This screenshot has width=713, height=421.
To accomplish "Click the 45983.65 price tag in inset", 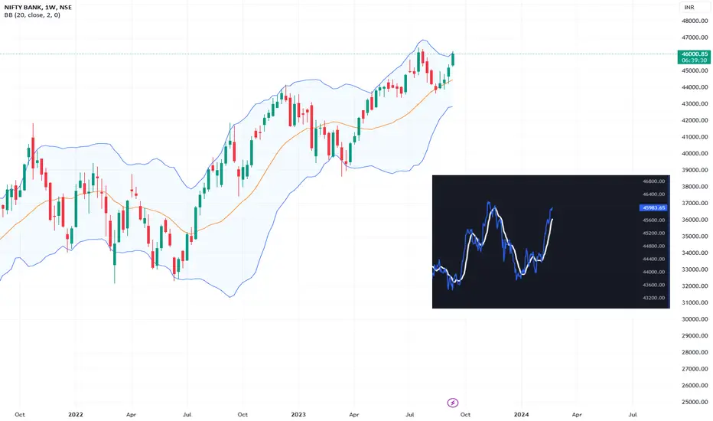I will pyautogui.click(x=653, y=207).
